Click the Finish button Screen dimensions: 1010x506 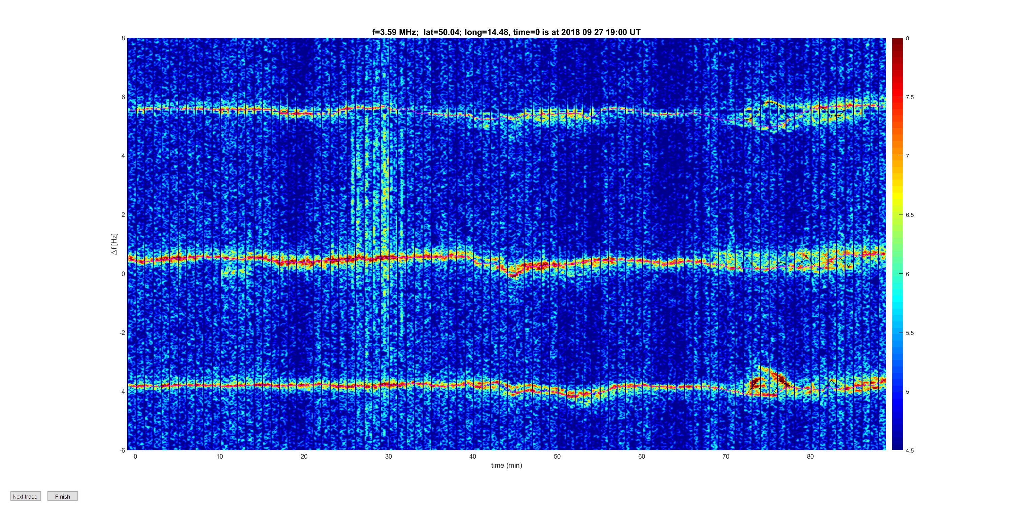(x=62, y=496)
